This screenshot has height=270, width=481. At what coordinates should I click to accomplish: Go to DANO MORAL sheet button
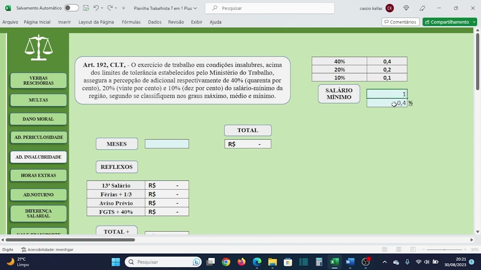pos(38,119)
